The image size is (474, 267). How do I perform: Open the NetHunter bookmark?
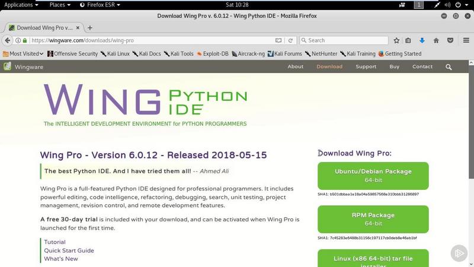(x=321, y=54)
